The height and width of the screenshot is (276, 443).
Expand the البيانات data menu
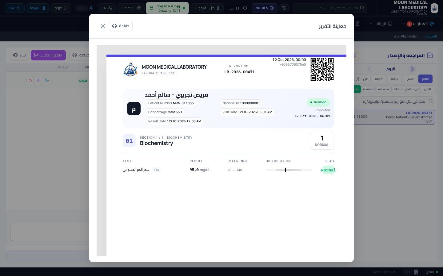tap(381, 24)
